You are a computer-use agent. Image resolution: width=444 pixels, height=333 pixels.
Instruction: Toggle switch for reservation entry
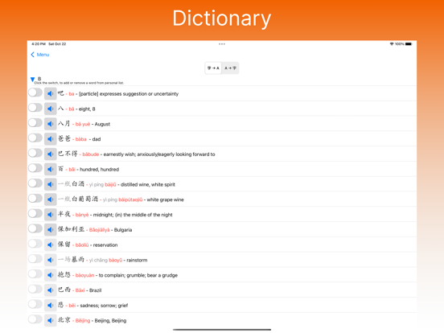pos(35,244)
